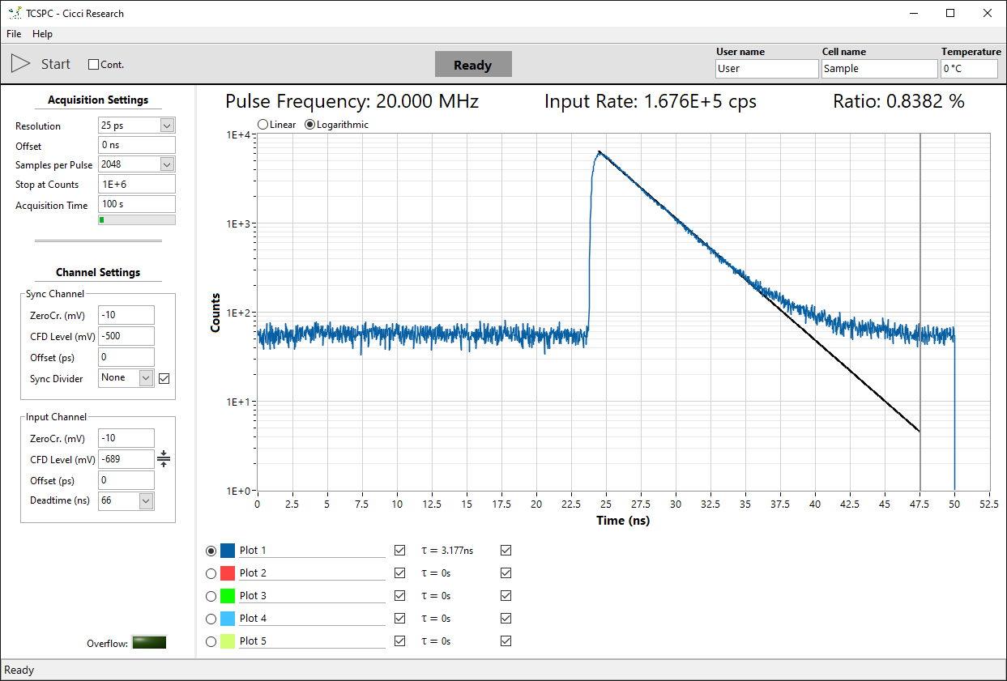The width and height of the screenshot is (1007, 681).
Task: Toggle Plot 4 visibility checkbox beside its name
Action: 399,619
